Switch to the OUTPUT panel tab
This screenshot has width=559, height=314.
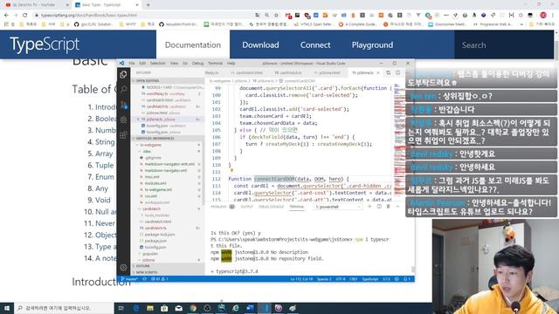click(246, 207)
